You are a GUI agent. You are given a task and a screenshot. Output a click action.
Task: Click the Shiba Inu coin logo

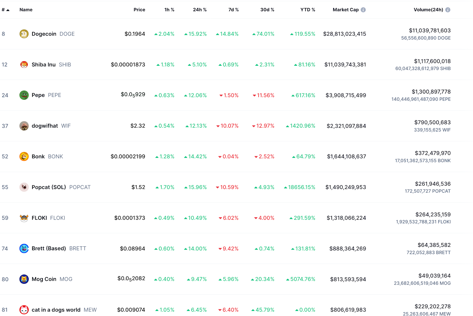coord(24,65)
